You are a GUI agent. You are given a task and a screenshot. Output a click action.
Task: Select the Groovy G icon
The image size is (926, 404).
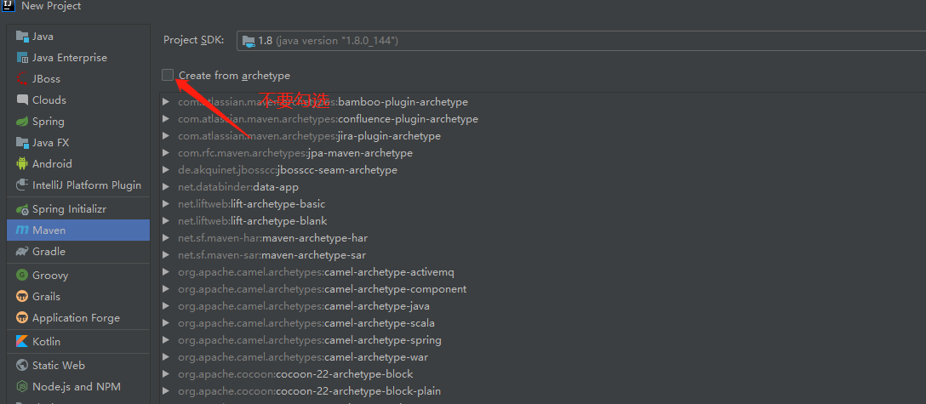tap(22, 276)
